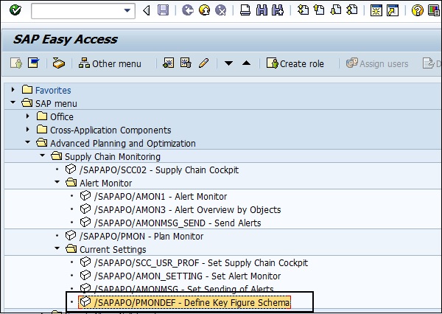The width and height of the screenshot is (442, 314).
Task: Collapse the SAP menu node arrow
Action: point(13,102)
